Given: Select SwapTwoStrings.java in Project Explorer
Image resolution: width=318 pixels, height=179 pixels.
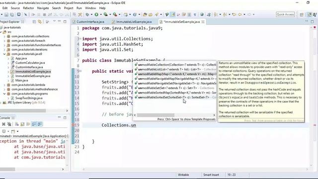Looking at the screenshot, I should pyautogui.click(x=29, y=98).
